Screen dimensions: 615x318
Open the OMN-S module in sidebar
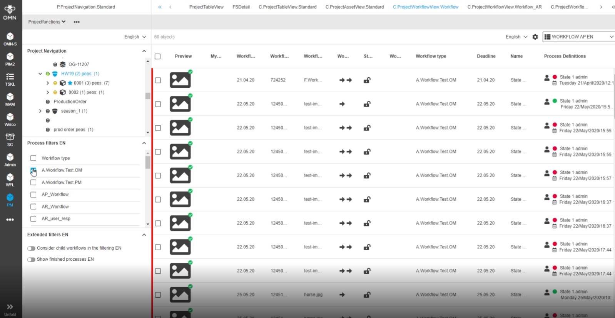10,39
